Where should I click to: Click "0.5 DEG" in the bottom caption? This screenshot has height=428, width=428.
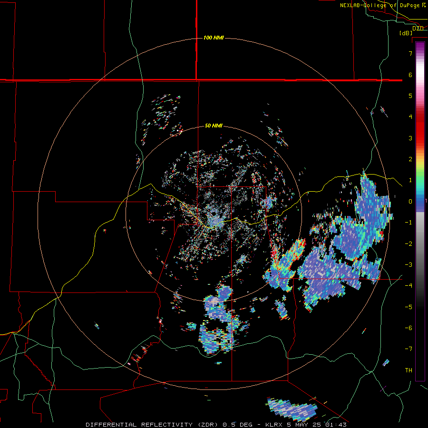tap(237, 425)
